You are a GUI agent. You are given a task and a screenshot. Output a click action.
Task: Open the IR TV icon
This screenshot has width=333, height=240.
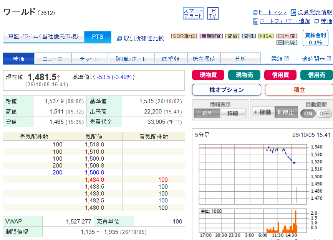pyautogui.click(x=213, y=13)
